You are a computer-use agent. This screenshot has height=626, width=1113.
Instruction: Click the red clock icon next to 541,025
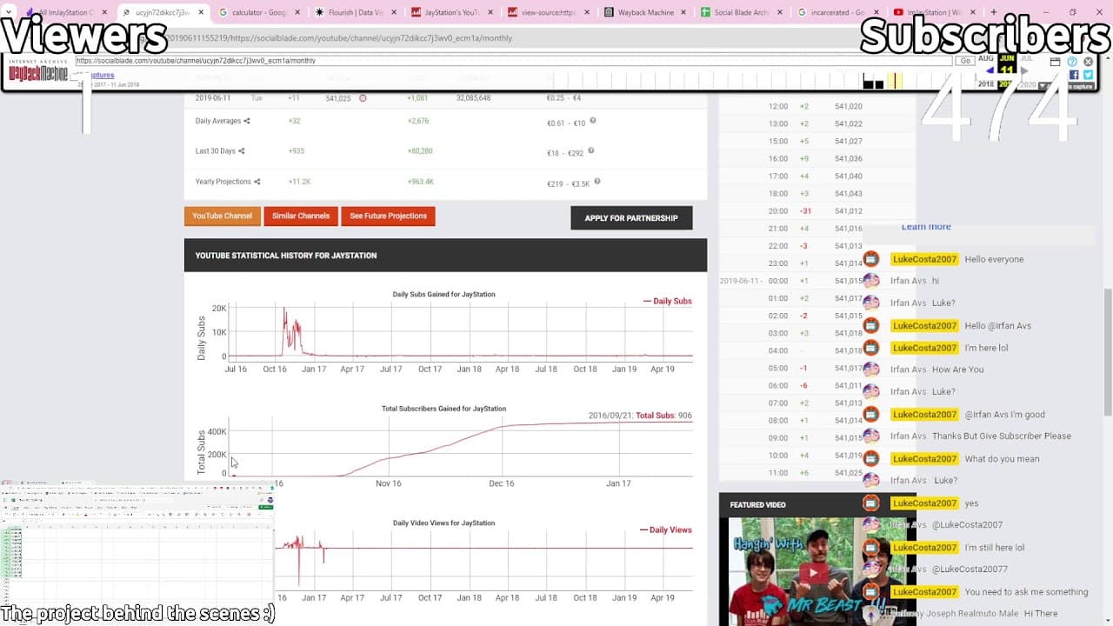click(363, 98)
